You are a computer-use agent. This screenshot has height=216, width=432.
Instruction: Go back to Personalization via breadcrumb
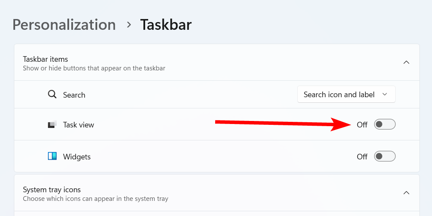click(x=64, y=25)
